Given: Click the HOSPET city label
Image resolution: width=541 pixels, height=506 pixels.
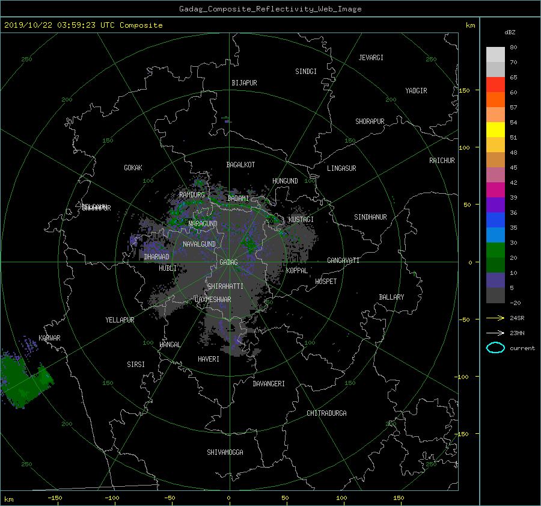Looking at the screenshot, I should (x=326, y=282).
